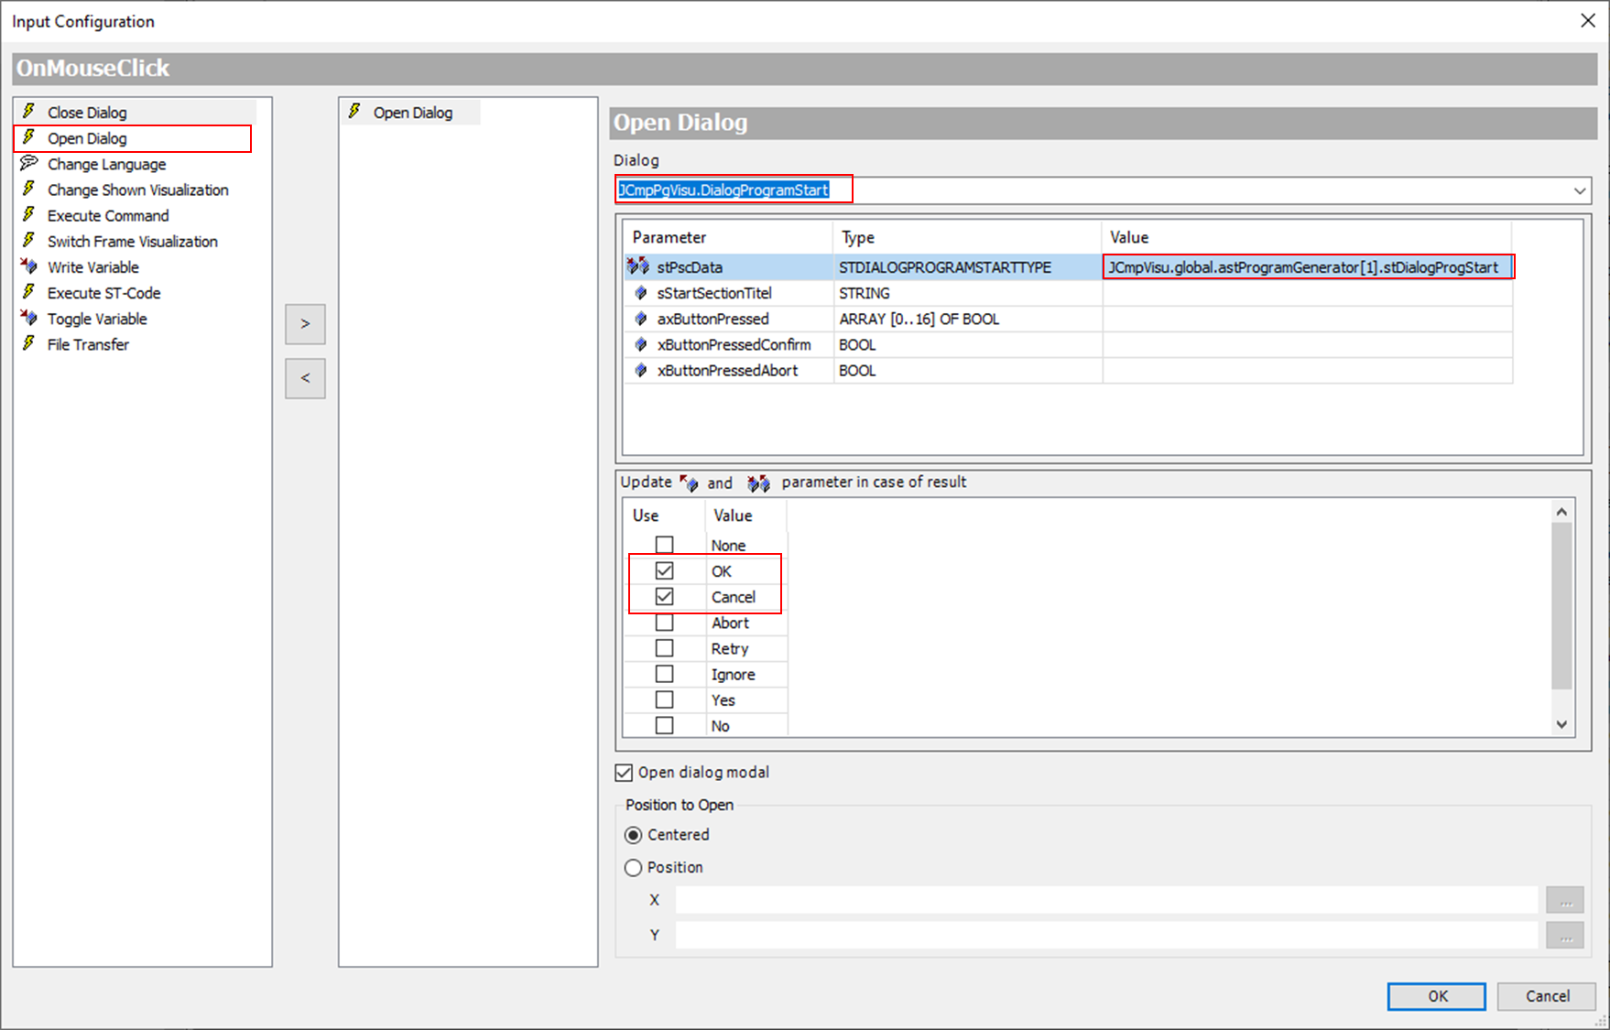Click the Execute ST-Code icon
The height and width of the screenshot is (1030, 1610).
pos(29,292)
